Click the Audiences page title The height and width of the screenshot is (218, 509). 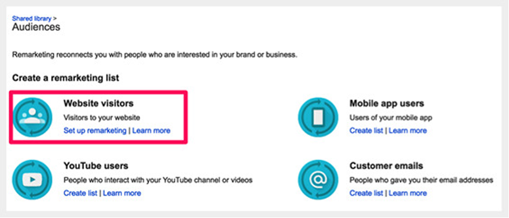point(36,27)
